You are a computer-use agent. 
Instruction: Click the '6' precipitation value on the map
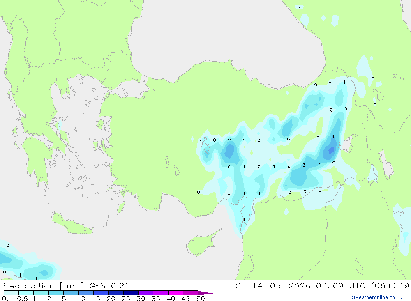(332, 136)
